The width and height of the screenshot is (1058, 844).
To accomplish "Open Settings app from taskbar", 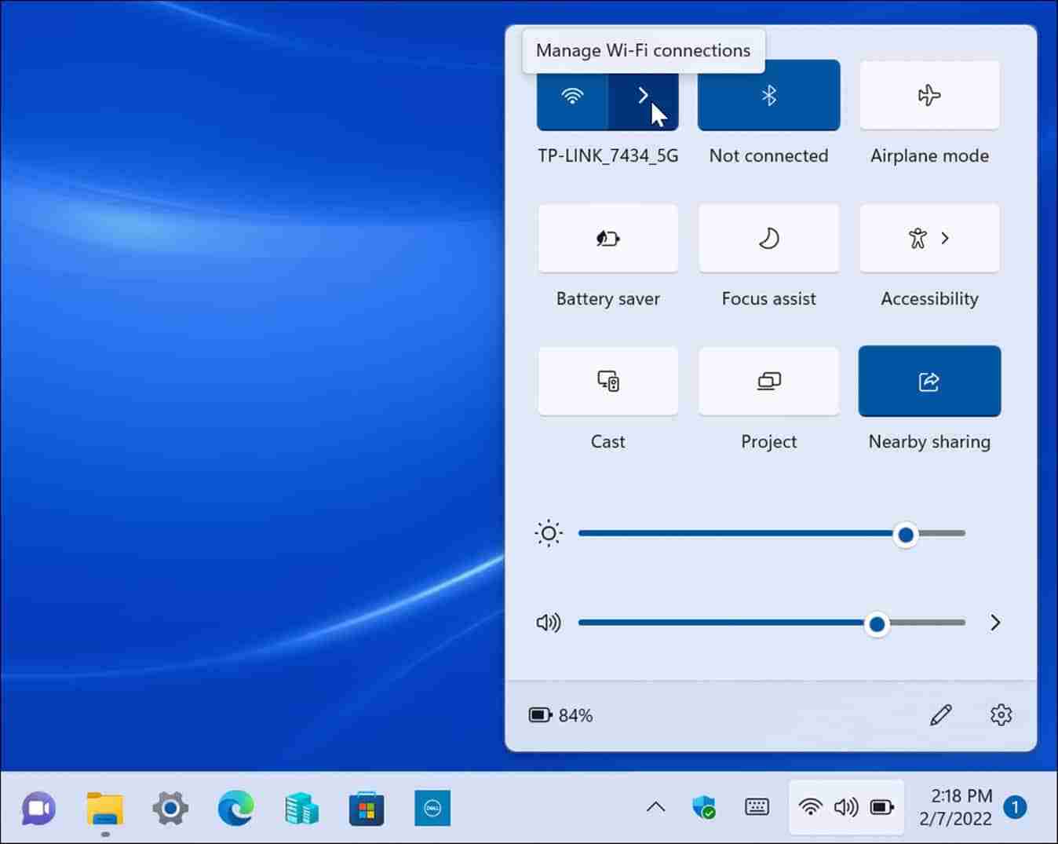I will (170, 808).
